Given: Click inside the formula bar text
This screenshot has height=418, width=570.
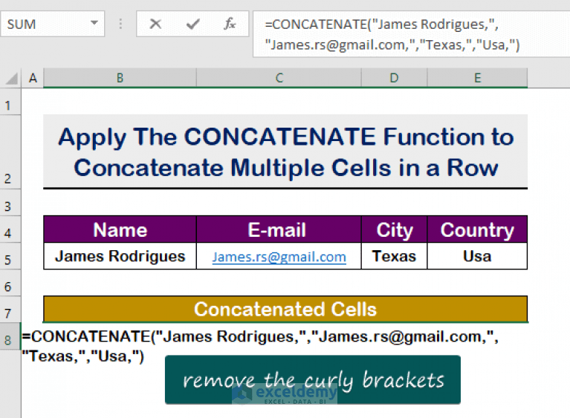Looking at the screenshot, I should click(x=411, y=34).
